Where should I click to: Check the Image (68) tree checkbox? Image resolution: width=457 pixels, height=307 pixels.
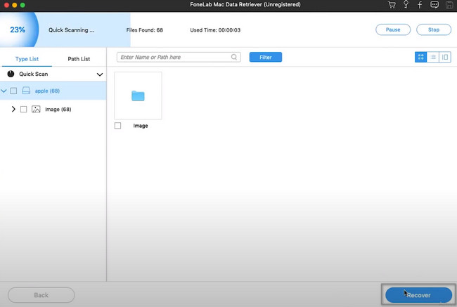(x=24, y=109)
